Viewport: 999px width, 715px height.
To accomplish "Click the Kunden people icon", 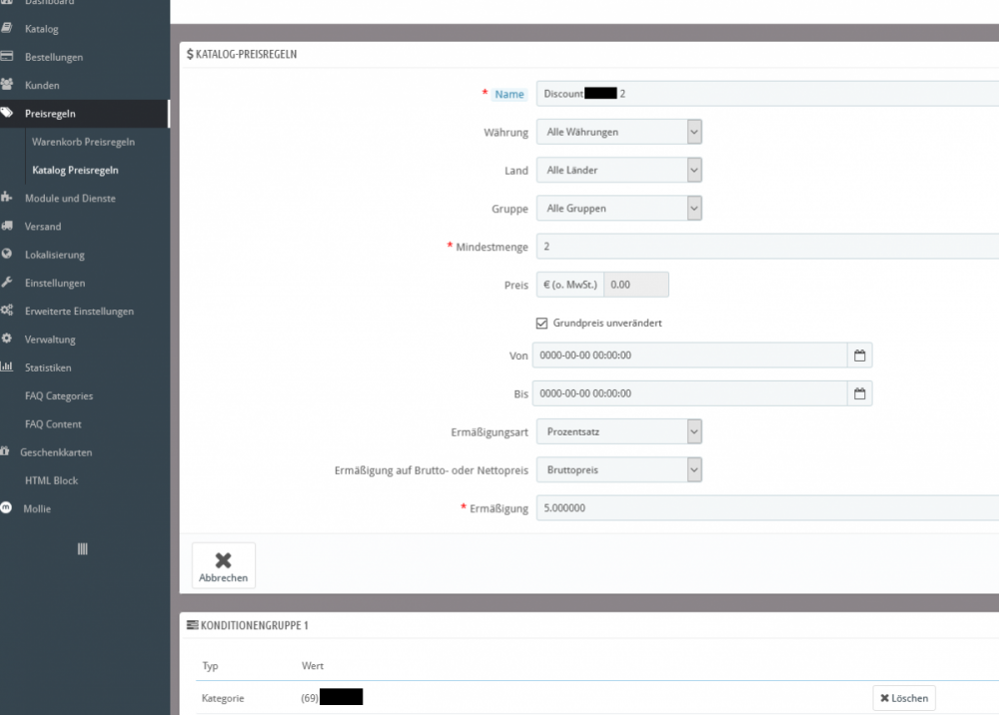I will tap(6, 85).
